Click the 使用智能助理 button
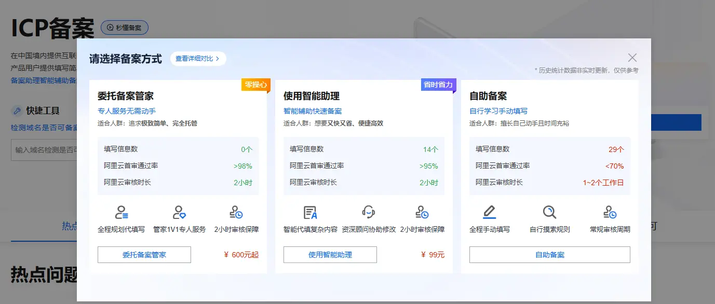 [330, 255]
